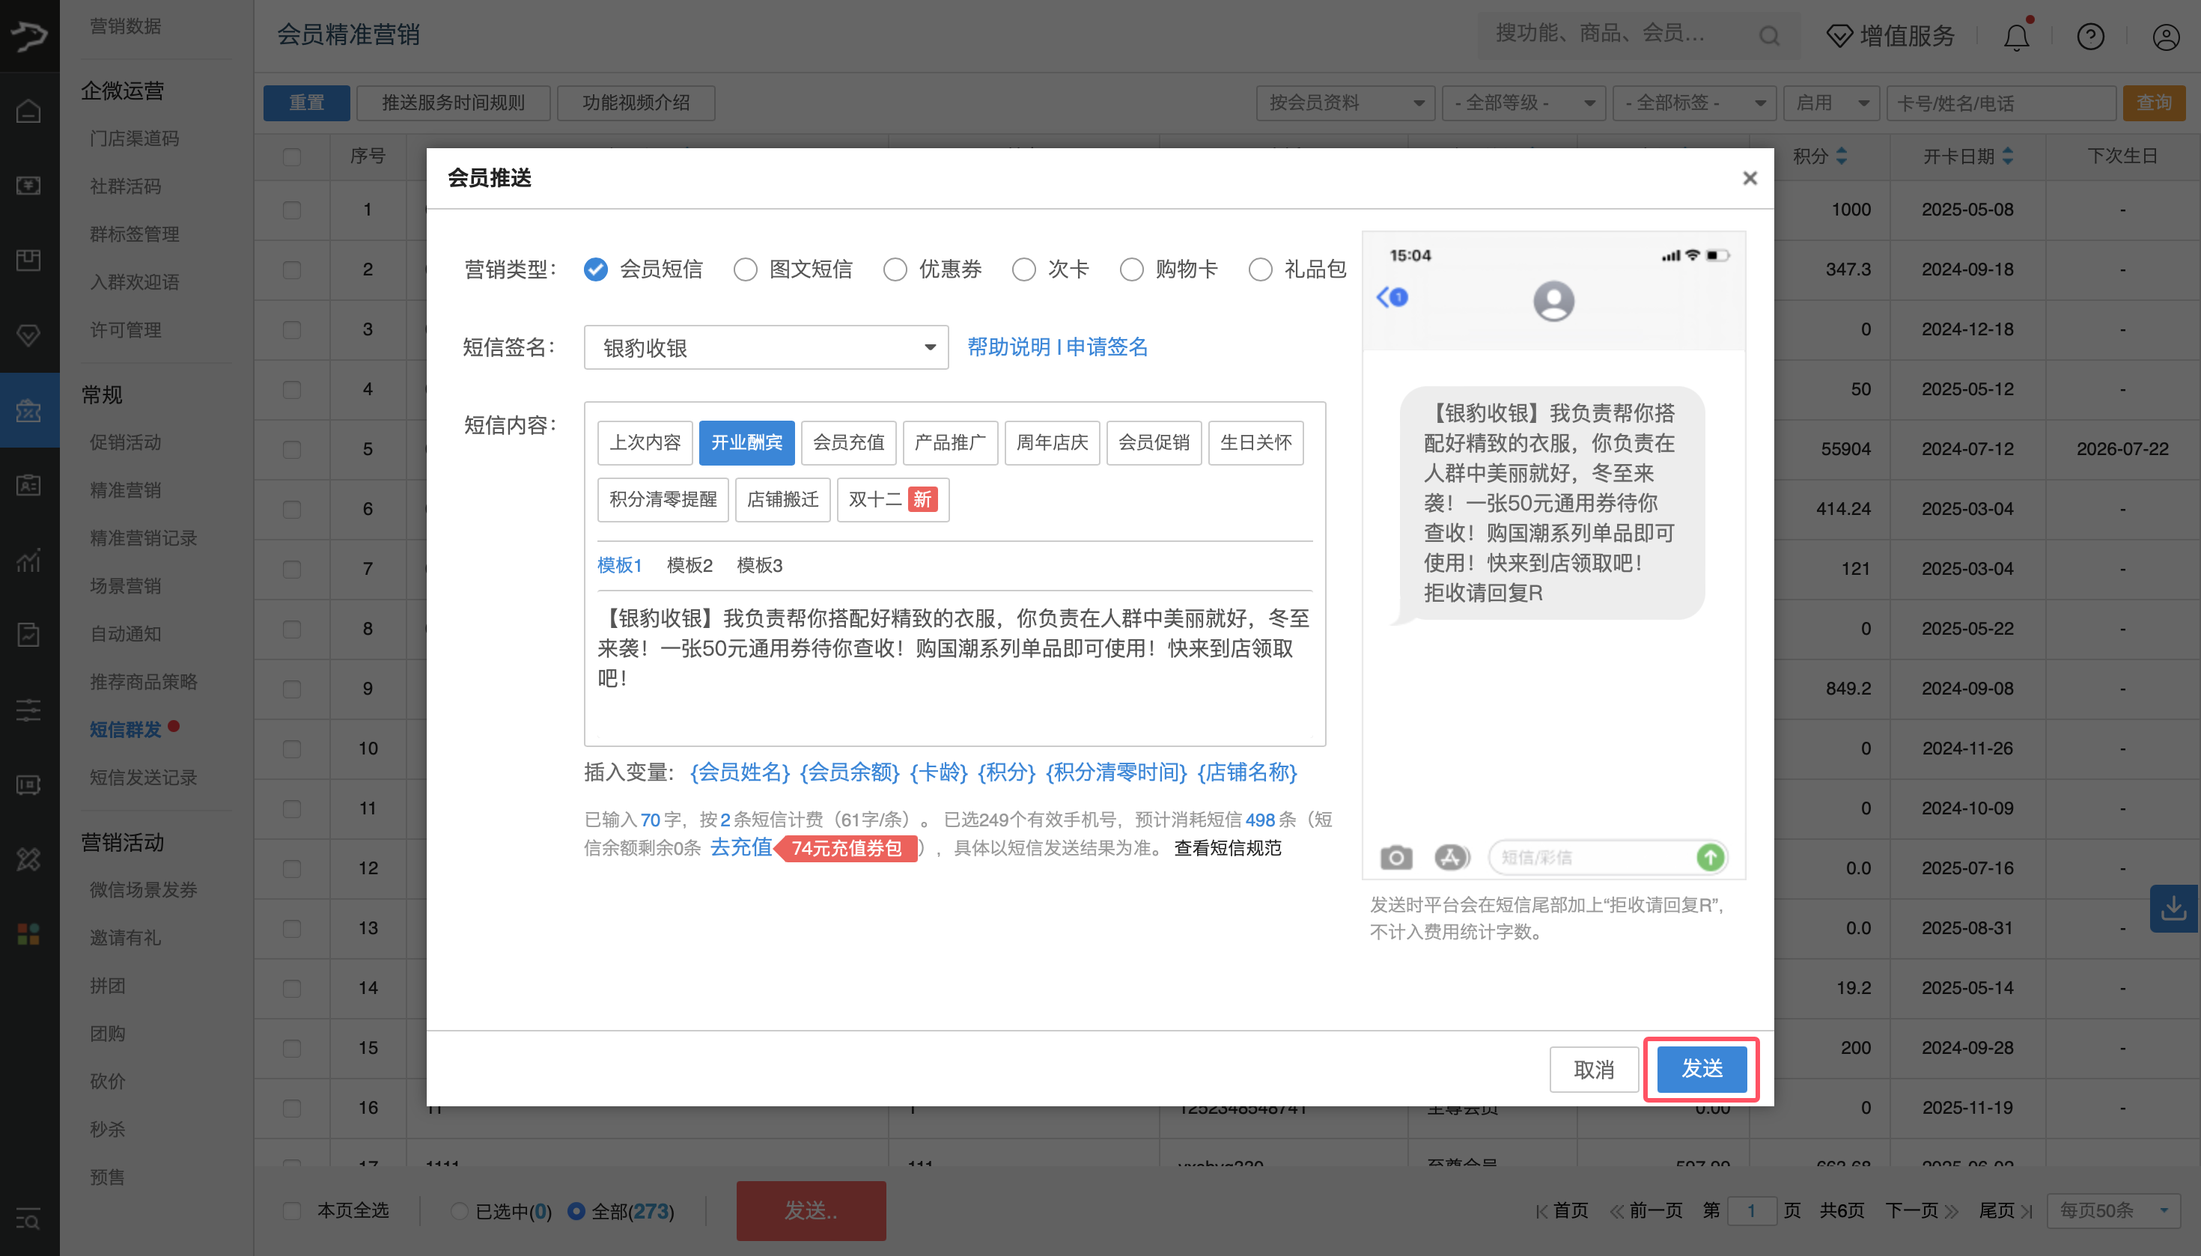Open the chart analytics icon in sidebar
This screenshot has width=2201, height=1256.
click(28, 561)
